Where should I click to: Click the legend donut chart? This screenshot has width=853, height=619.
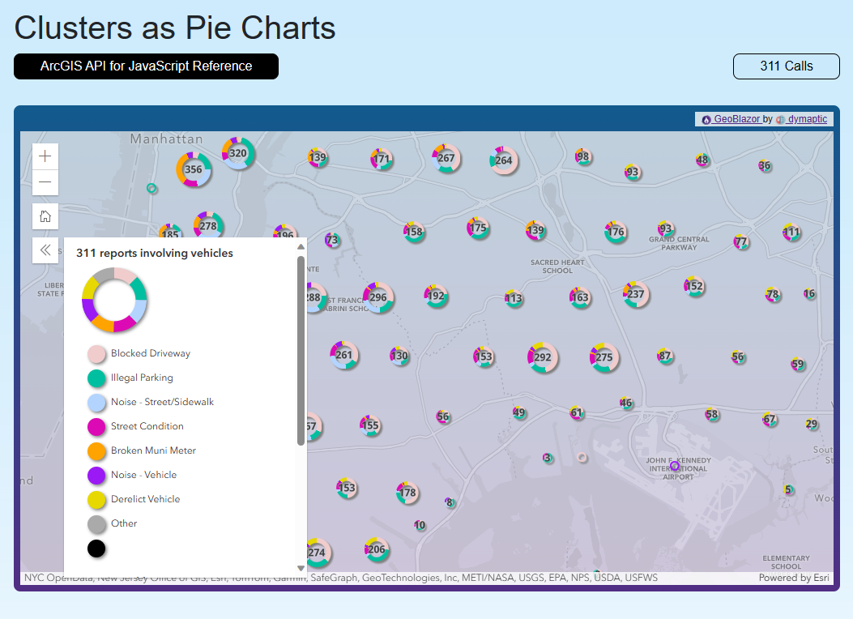point(114,300)
